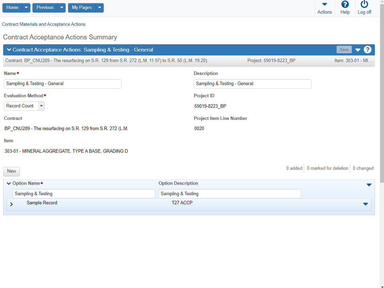Image resolution: width=384 pixels, height=288 pixels.
Task: Expand the Sample Record row
Action: [12, 204]
